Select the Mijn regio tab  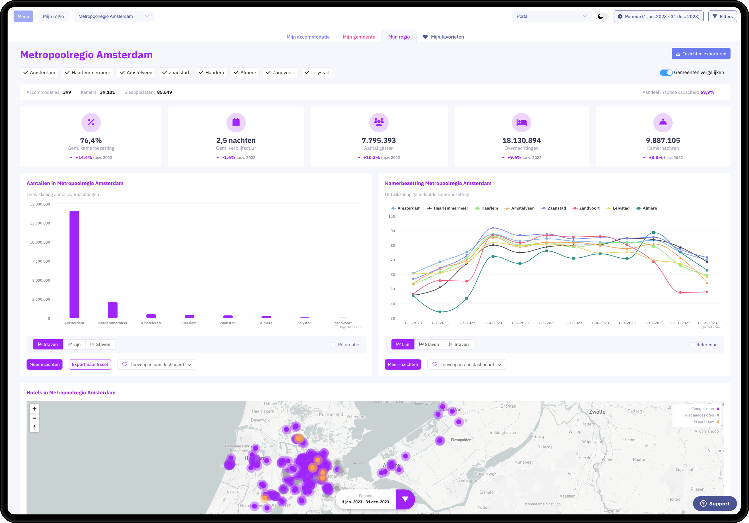pos(399,37)
